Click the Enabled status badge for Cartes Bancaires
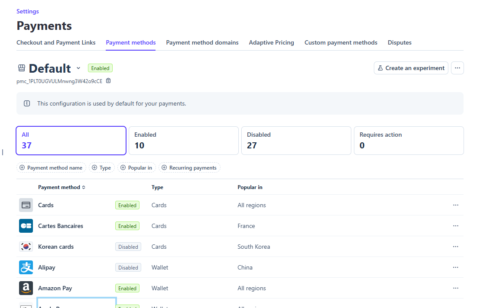 pos(127,226)
